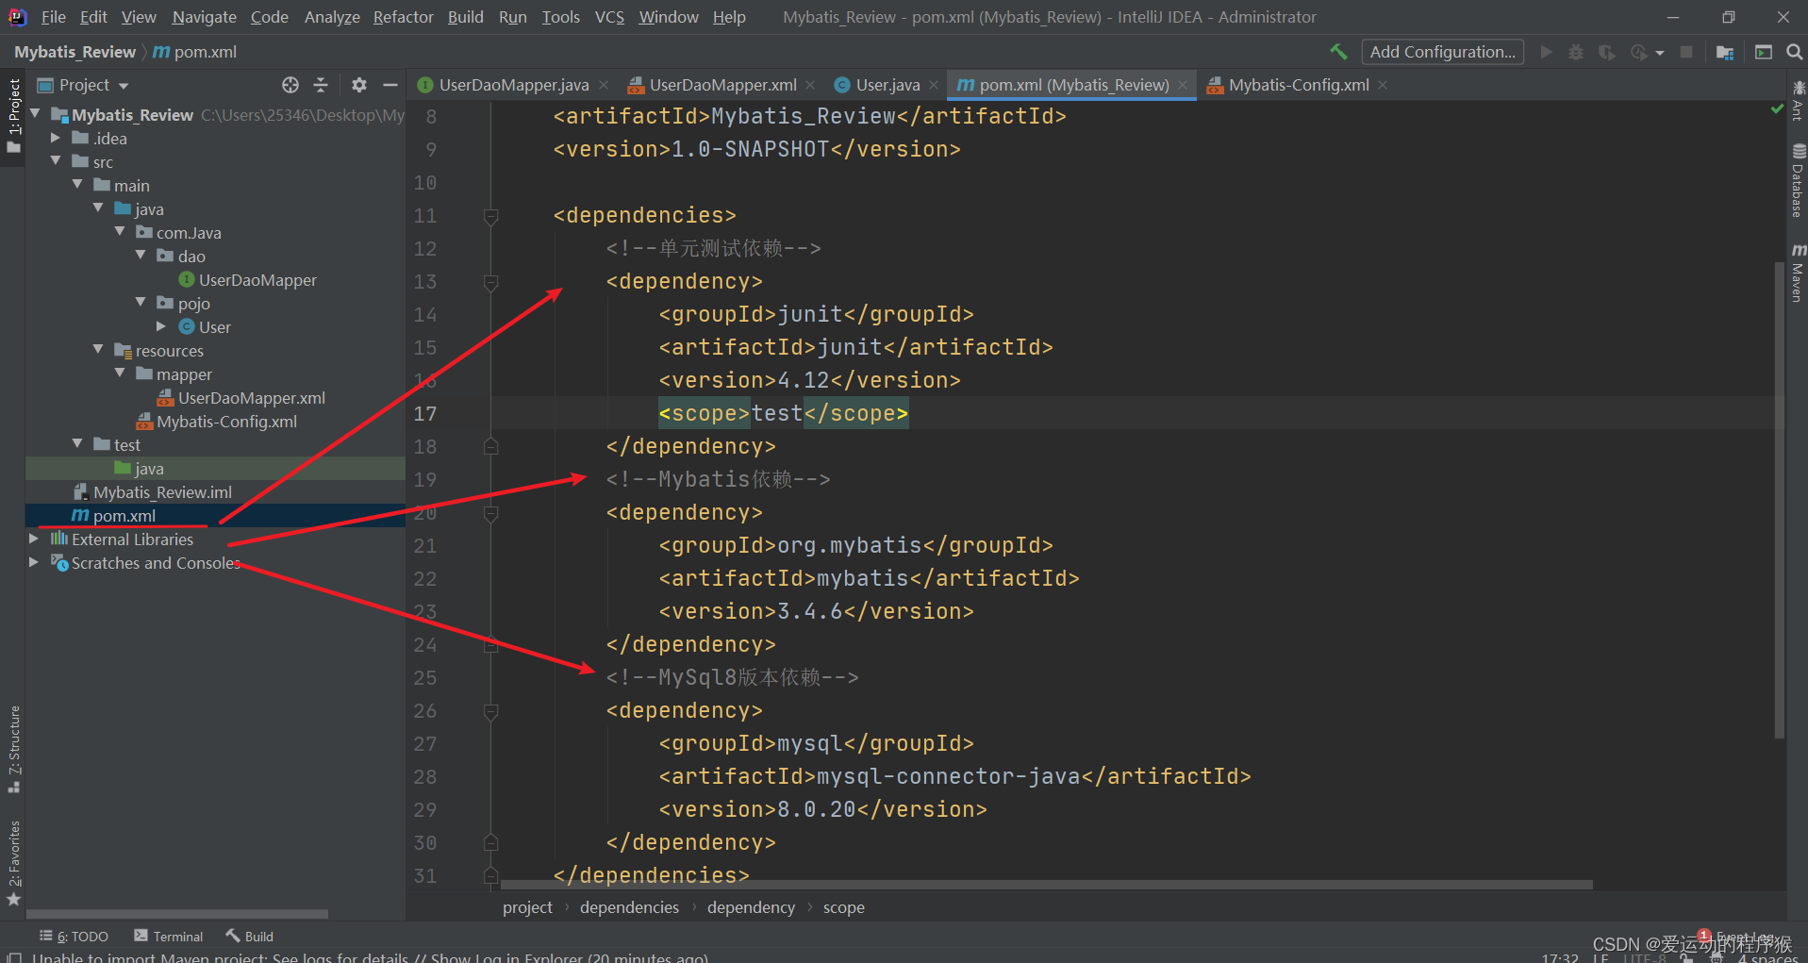The width and height of the screenshot is (1808, 963).
Task: Click Mybatis_Review in navigation breadcrumb
Action: [x=75, y=52]
